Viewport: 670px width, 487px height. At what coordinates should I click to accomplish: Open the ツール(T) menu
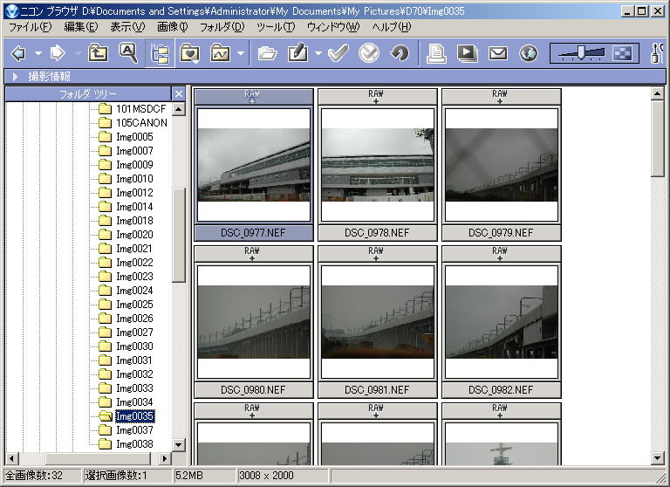pos(276,27)
